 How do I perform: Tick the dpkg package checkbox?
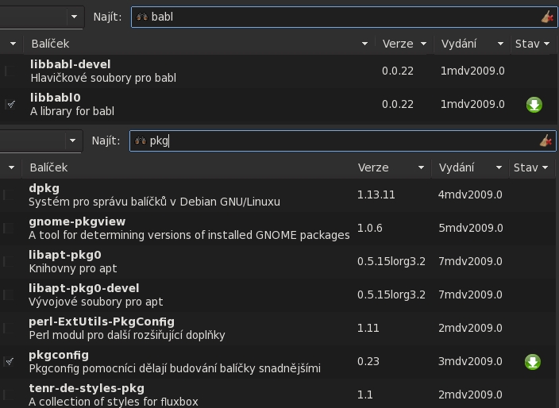click(x=9, y=194)
